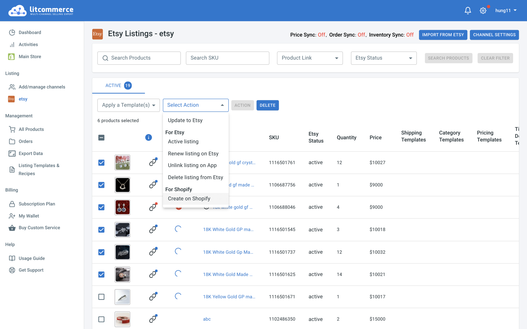The image size is (527, 329).
Task: Open All Products cart icon
Action: tap(12, 129)
